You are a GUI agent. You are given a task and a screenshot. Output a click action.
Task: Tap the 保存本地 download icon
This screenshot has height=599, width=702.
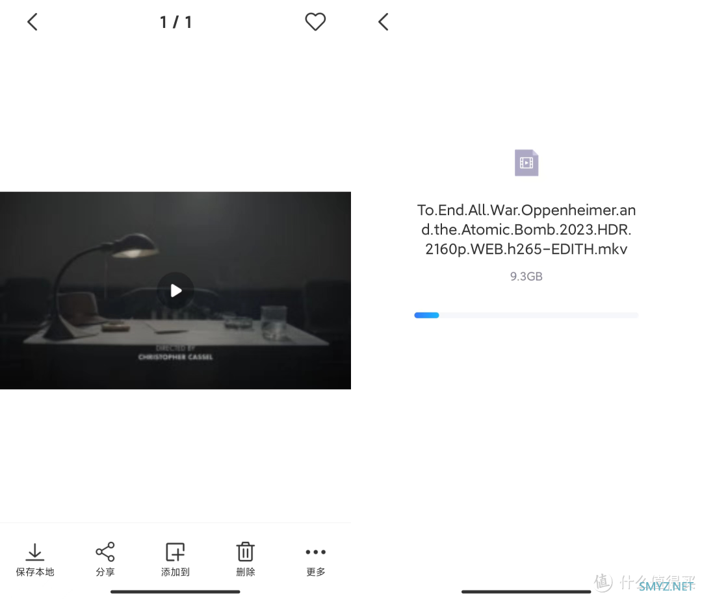tap(35, 552)
